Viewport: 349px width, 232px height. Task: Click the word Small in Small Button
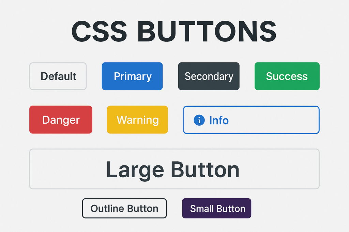point(202,209)
